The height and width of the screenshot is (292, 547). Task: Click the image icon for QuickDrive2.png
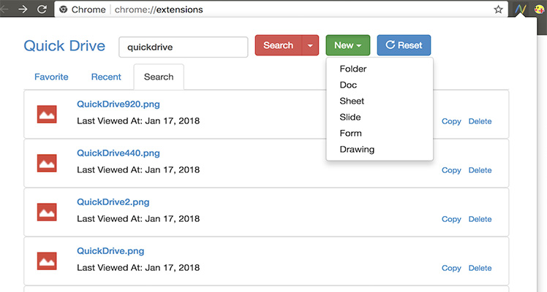click(x=47, y=212)
